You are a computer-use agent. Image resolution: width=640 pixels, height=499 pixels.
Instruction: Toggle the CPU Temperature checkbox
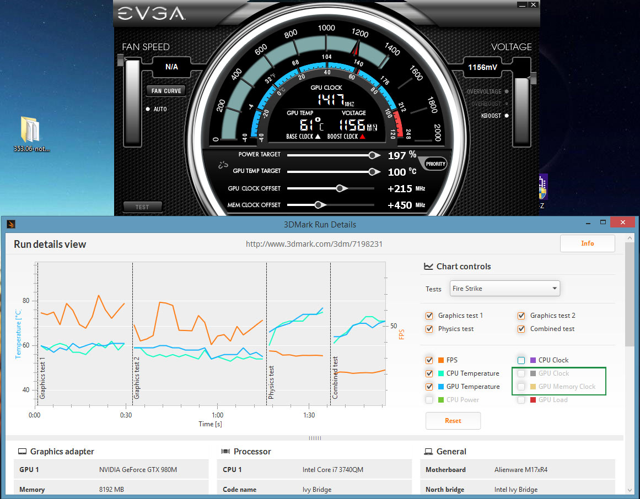point(429,373)
